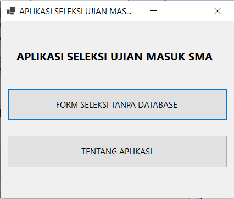Maximize the application window
The height and width of the screenshot is (199, 234).
point(185,11)
